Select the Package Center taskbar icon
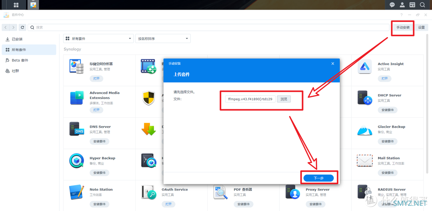The image size is (432, 211). [x=33, y=5]
